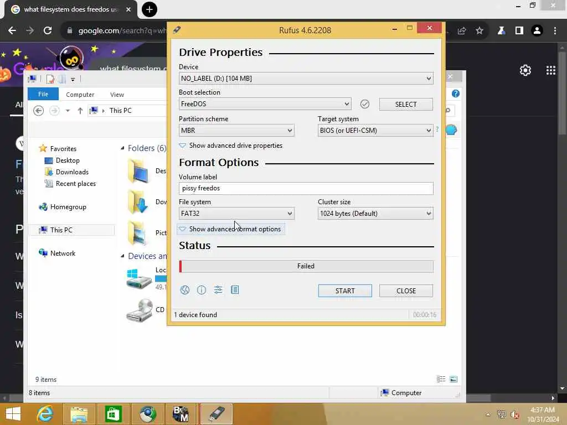Click the Failed status progress bar
The width and height of the screenshot is (567, 425).
pyautogui.click(x=306, y=266)
